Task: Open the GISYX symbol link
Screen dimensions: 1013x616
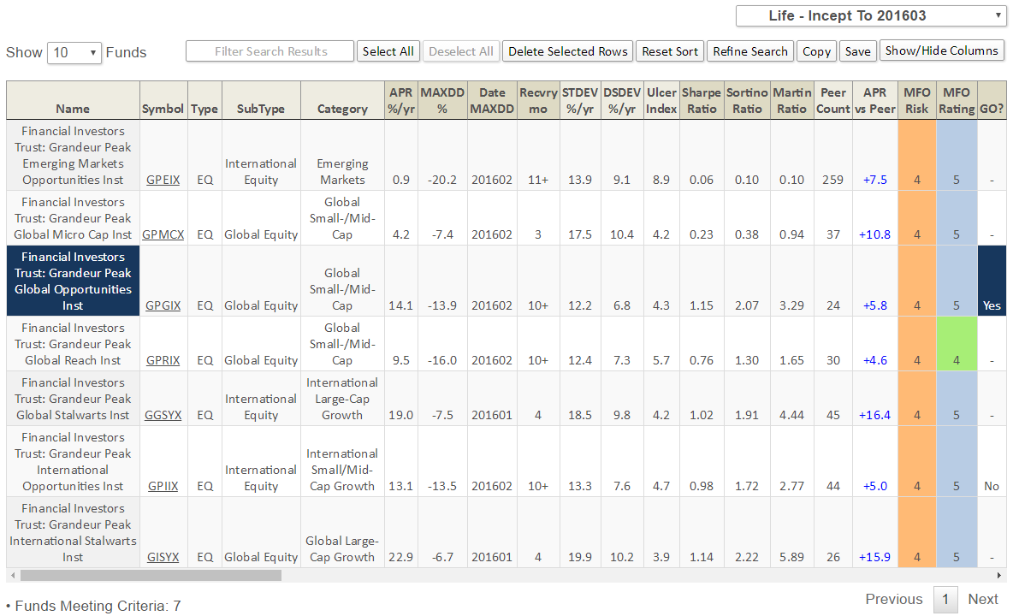Action: [163, 557]
